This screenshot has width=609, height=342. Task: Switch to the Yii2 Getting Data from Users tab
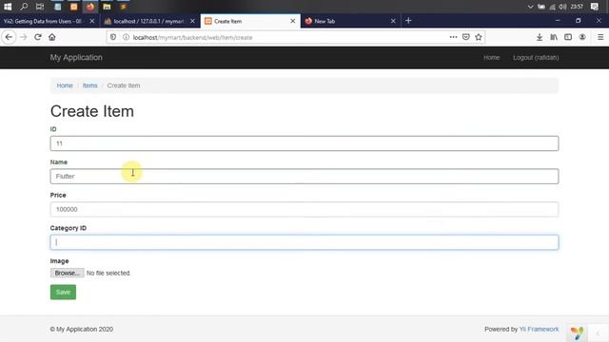pos(43,21)
